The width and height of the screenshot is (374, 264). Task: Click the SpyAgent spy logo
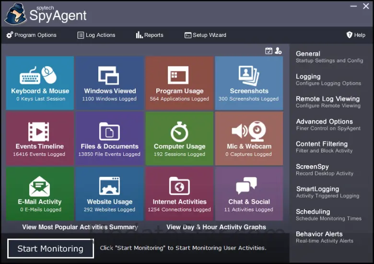16,14
